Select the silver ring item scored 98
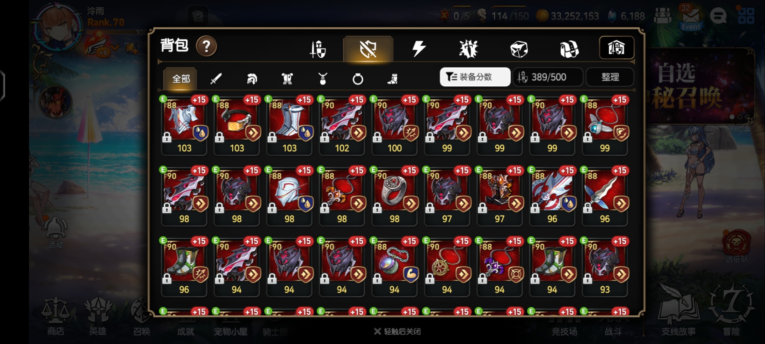 coord(394,196)
